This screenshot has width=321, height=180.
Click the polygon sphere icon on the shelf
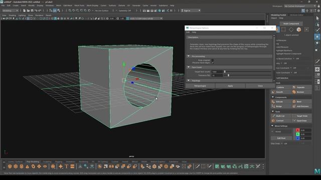click(10, 166)
